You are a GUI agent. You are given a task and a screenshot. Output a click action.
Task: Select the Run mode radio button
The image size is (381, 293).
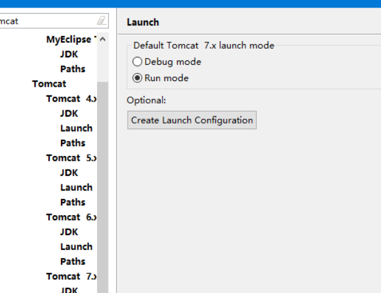click(137, 78)
